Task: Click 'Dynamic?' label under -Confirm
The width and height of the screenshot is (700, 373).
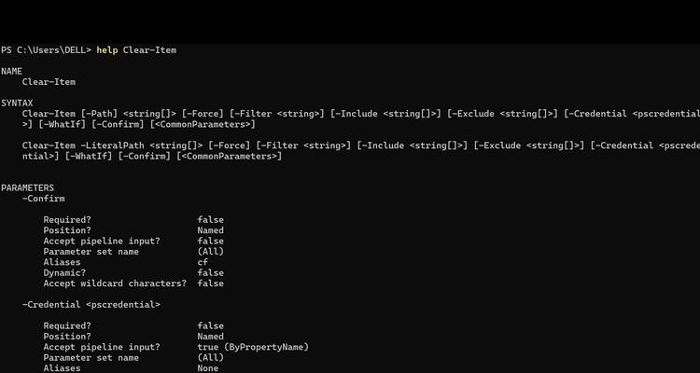Action: click(x=64, y=272)
